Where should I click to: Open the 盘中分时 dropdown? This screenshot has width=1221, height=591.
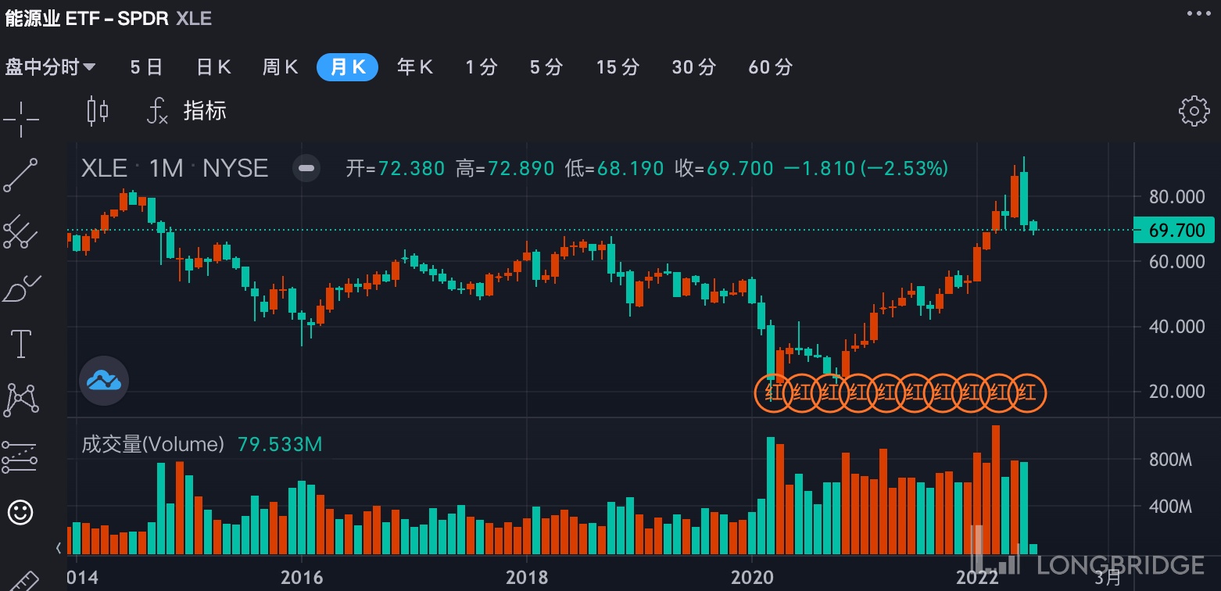pyautogui.click(x=51, y=67)
